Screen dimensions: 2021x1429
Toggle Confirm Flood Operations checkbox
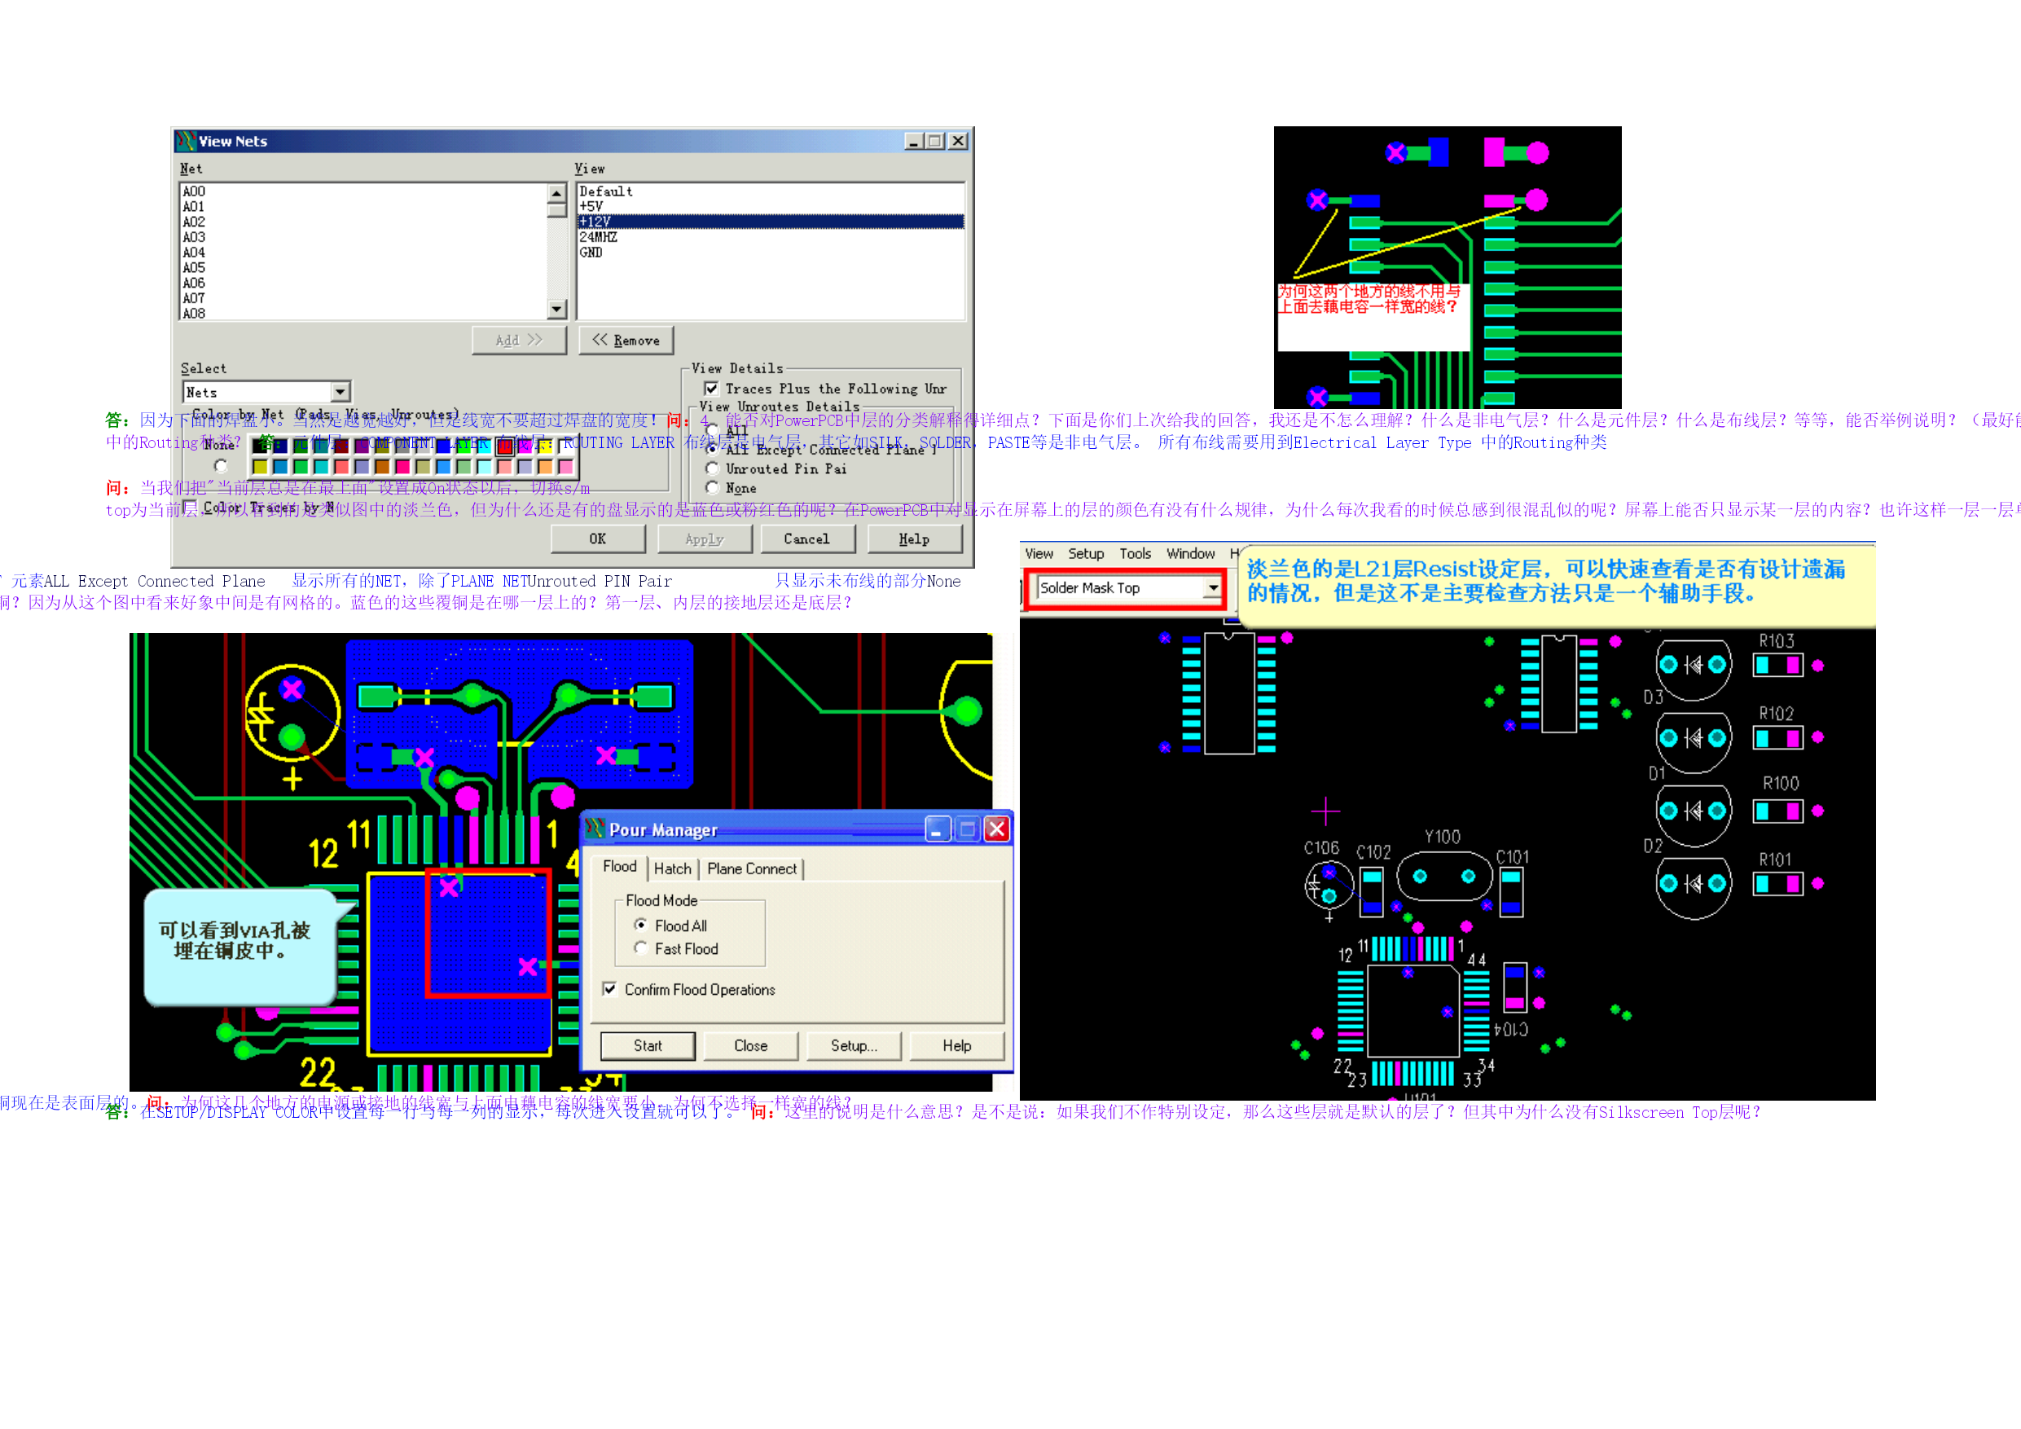(x=609, y=989)
